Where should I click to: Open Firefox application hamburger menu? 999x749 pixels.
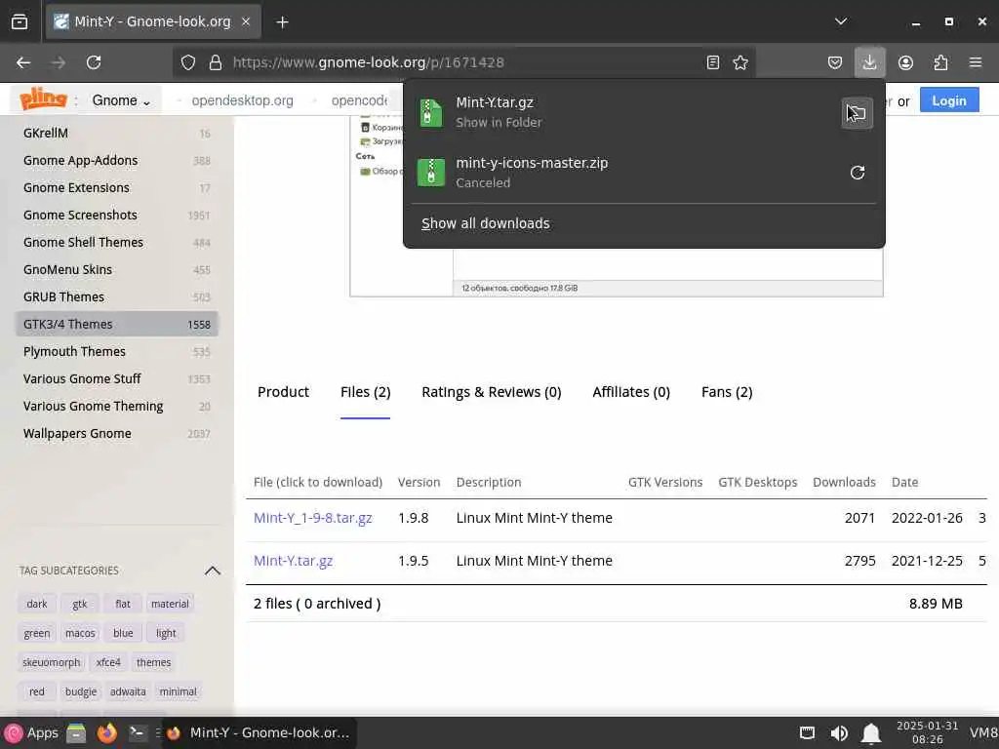pos(976,62)
